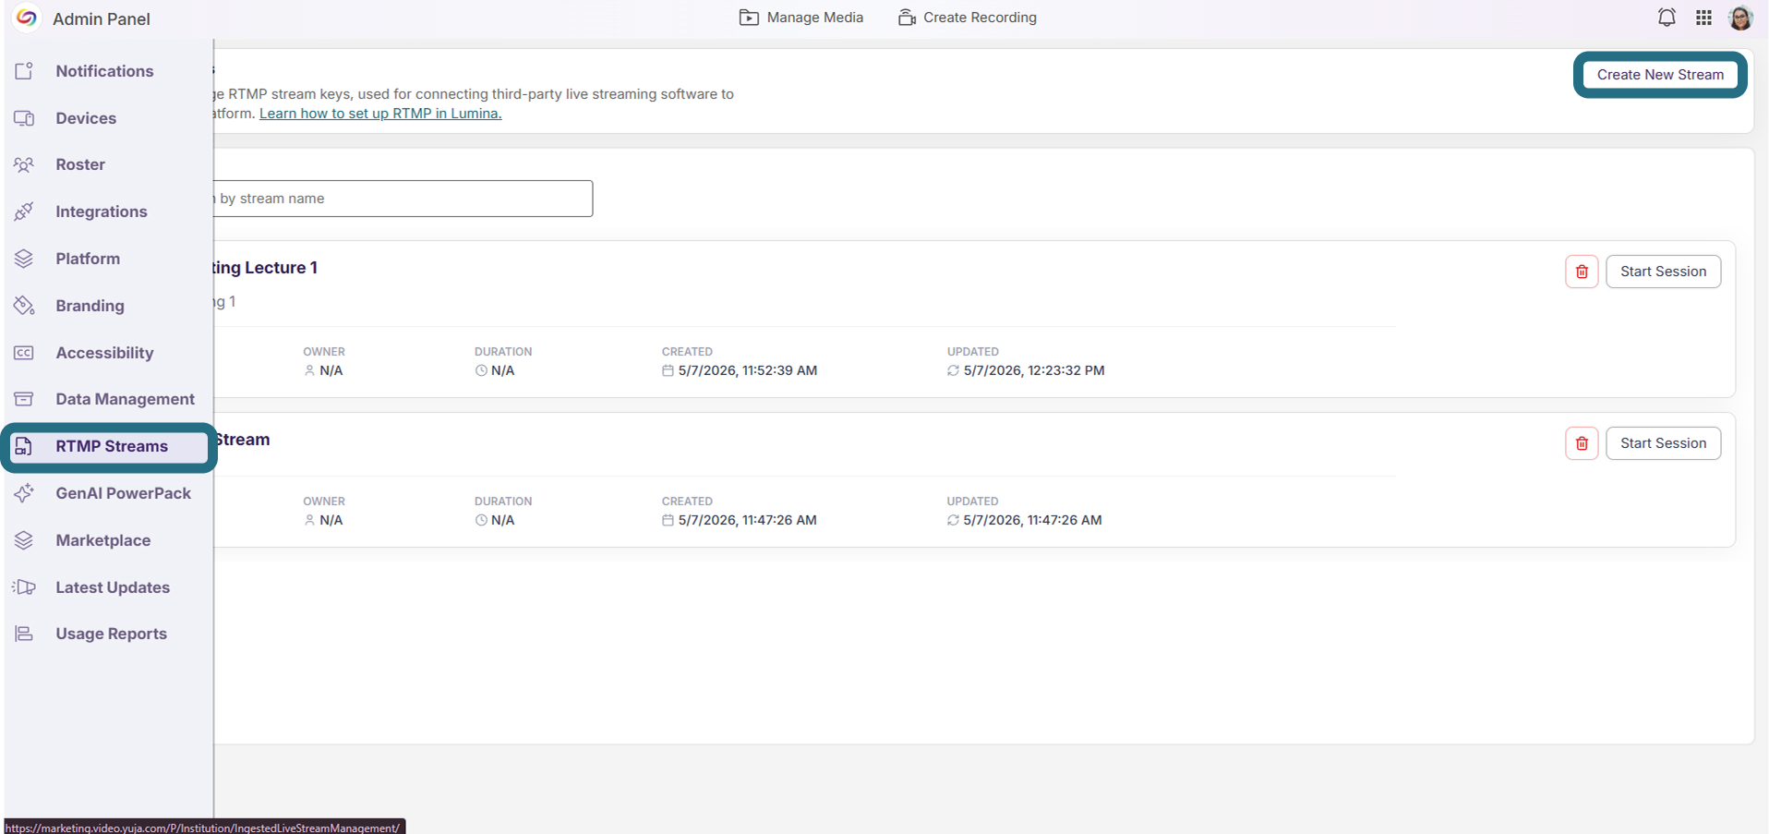Viewport: 1769px width, 834px height.
Task: Click the Accessibility CC icon
Action: (24, 353)
